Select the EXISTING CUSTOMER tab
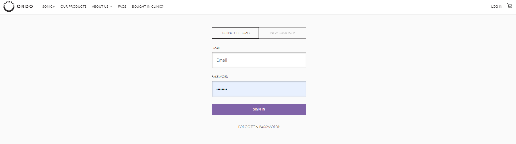 click(235, 33)
